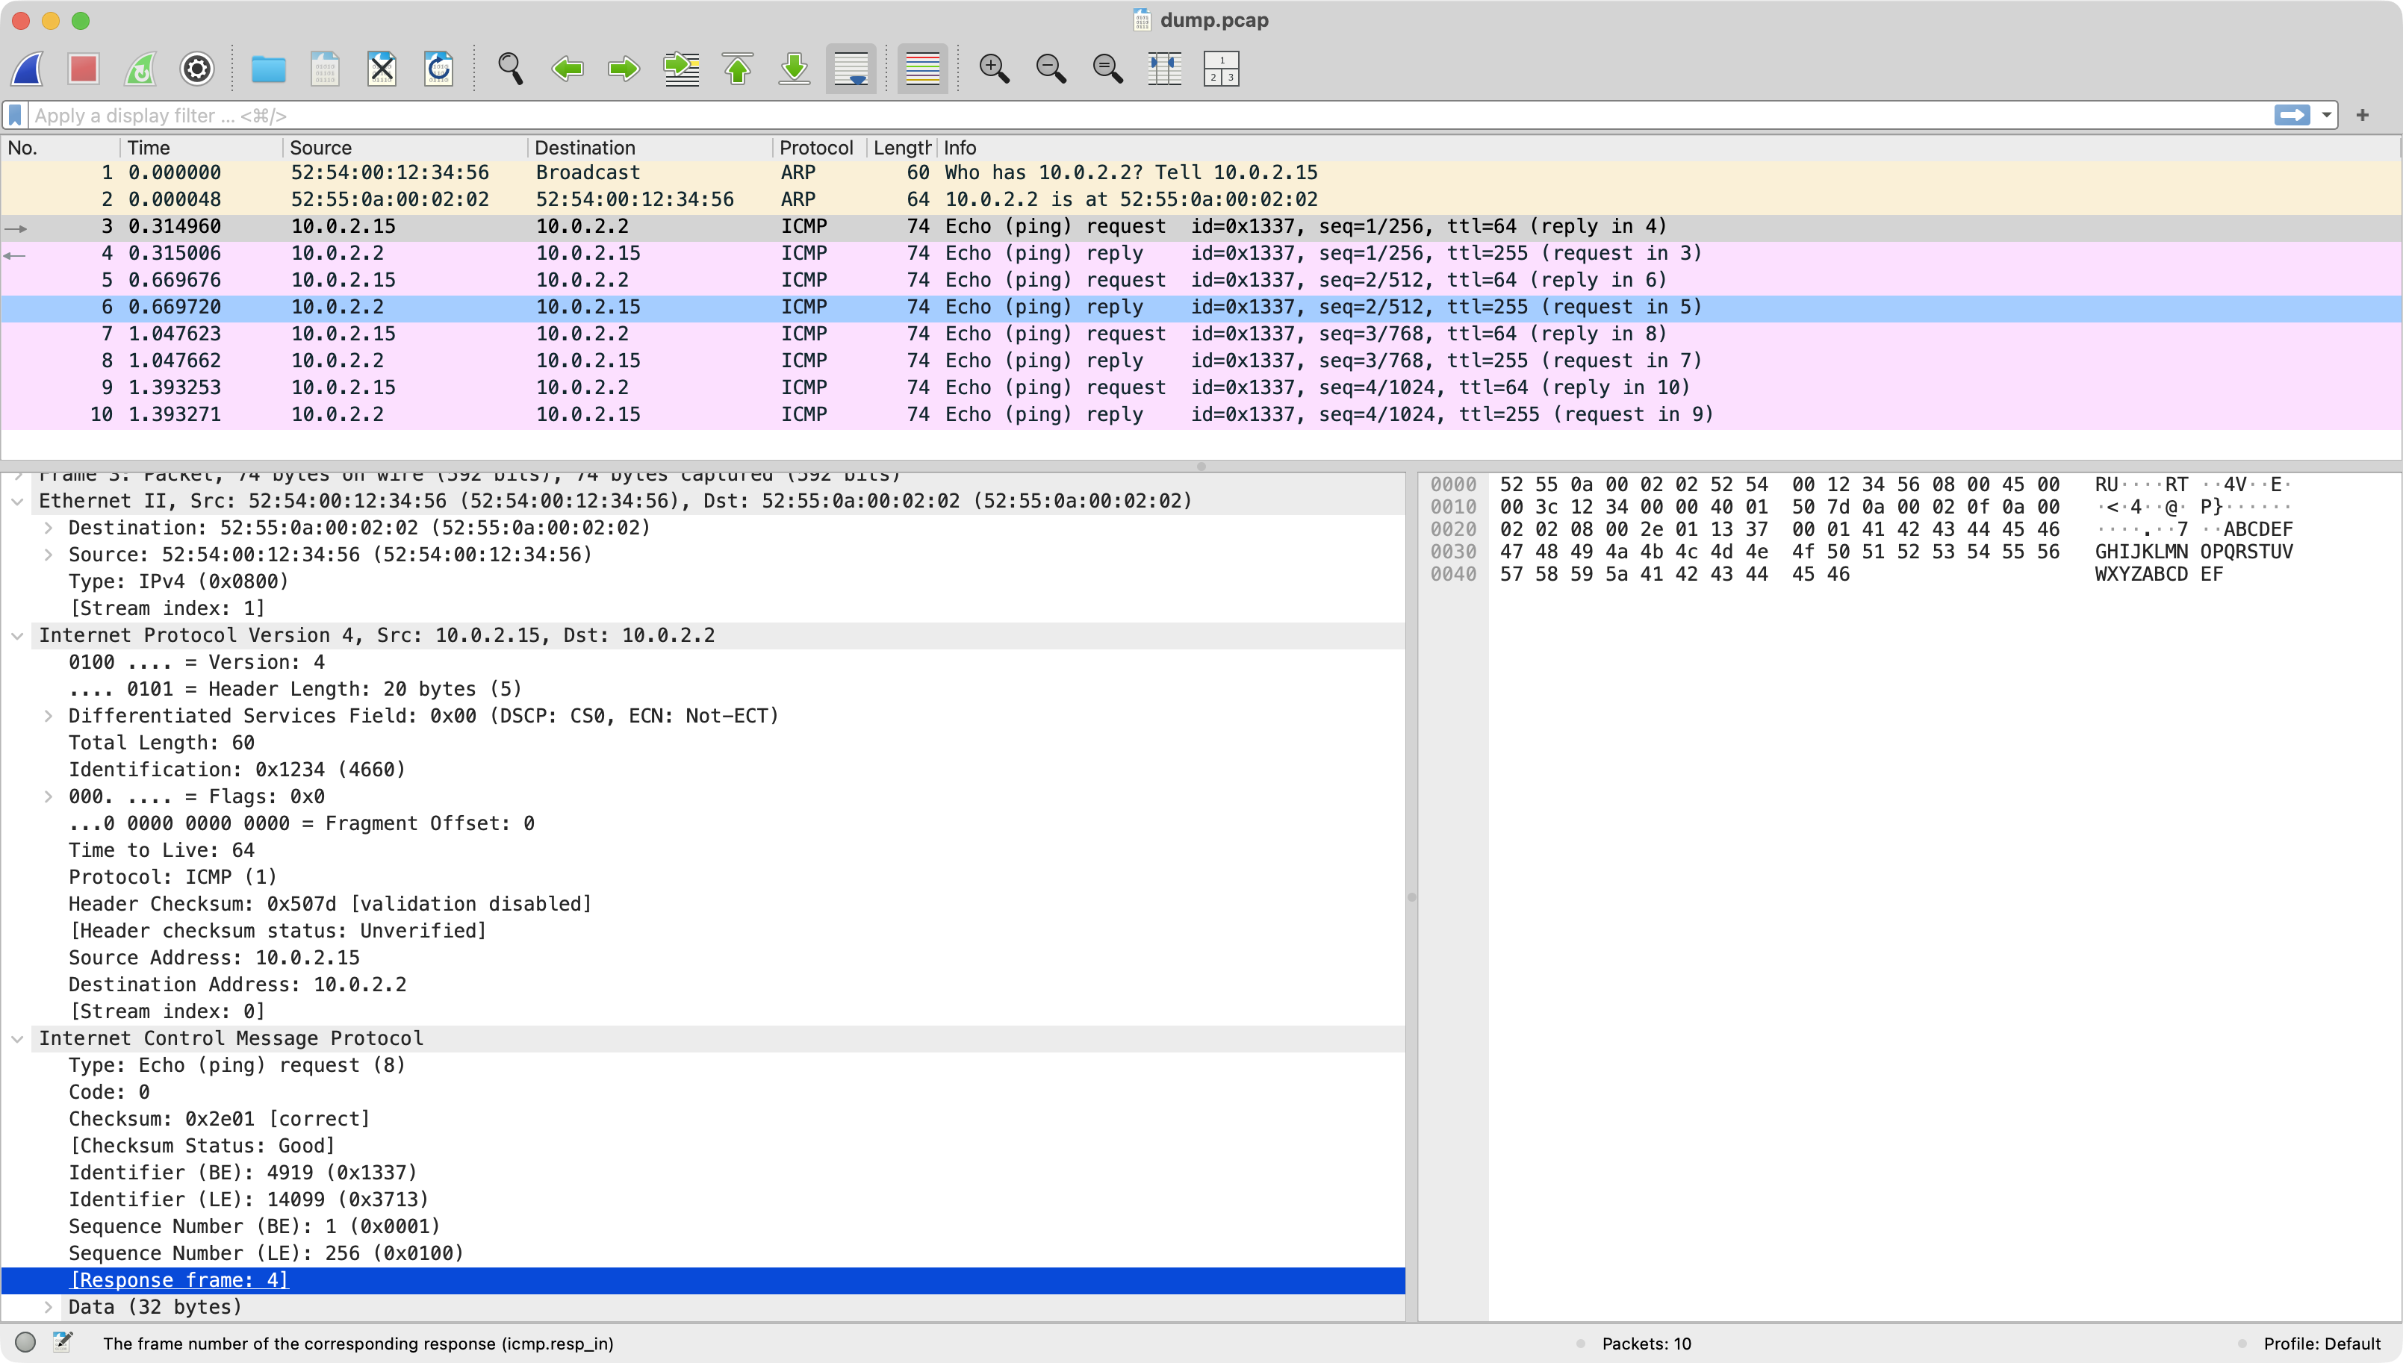Click the go to first packet icon

coord(738,69)
